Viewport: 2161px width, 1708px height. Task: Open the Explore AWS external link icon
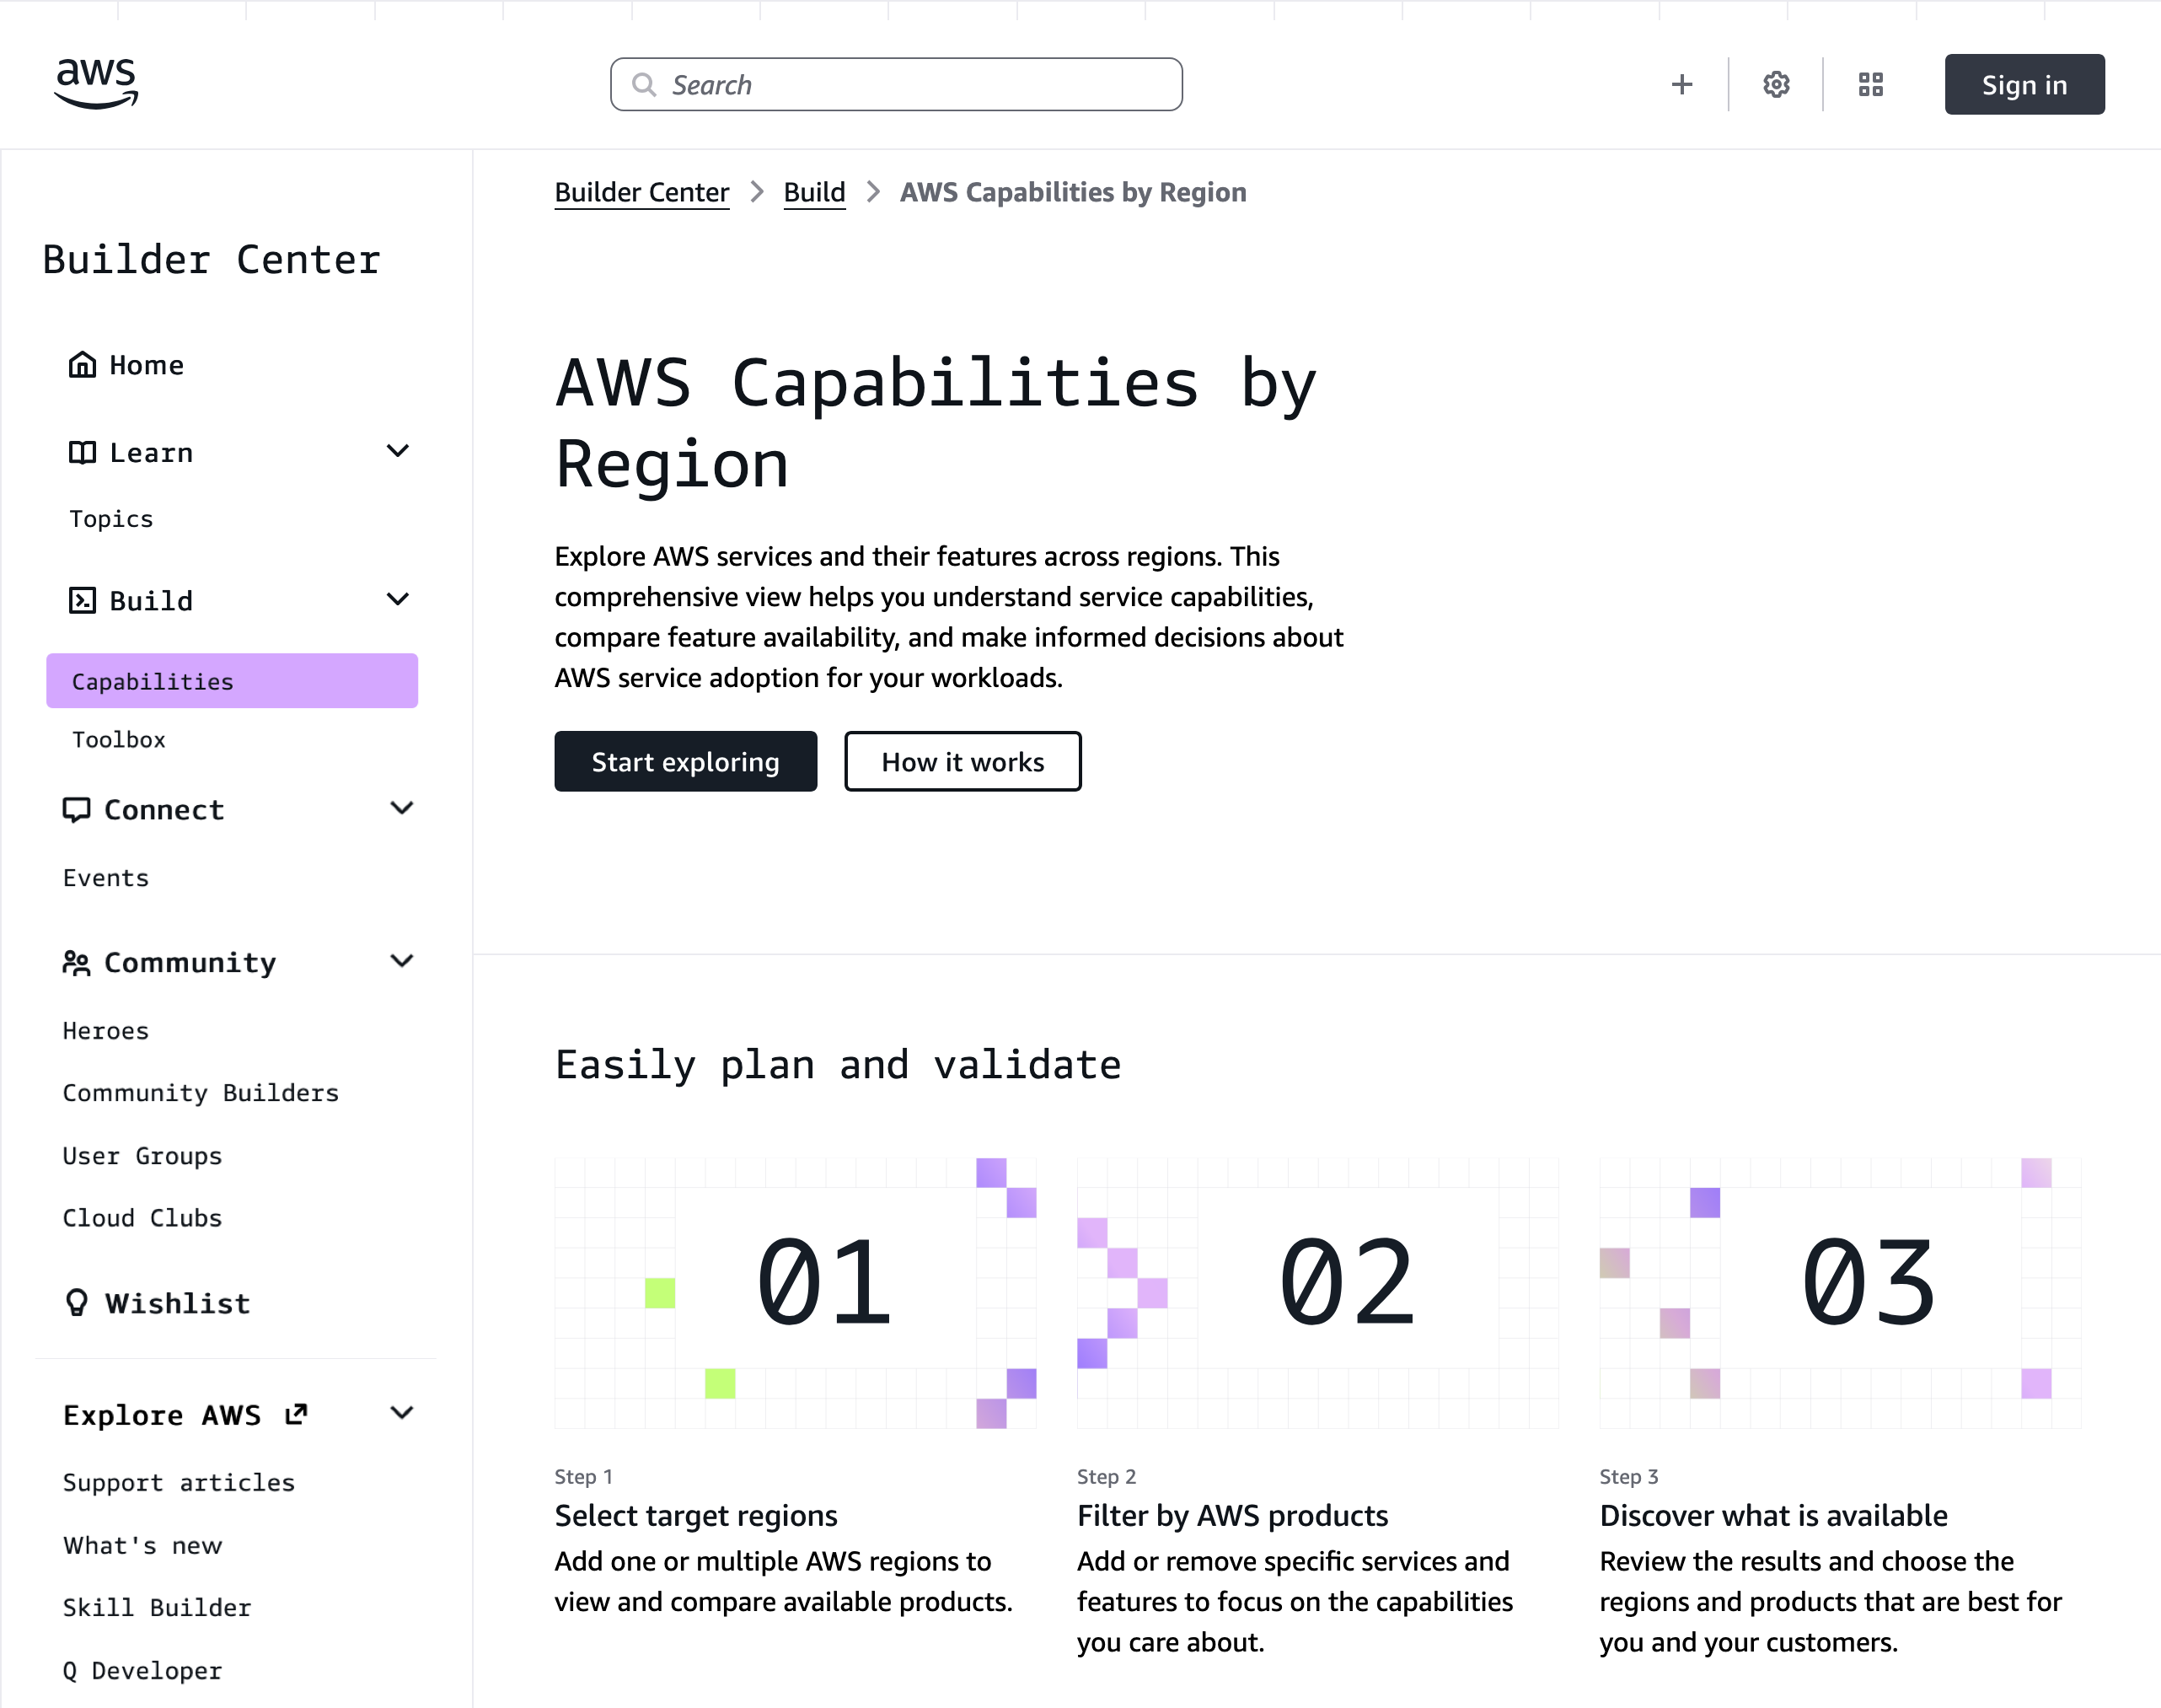(296, 1413)
